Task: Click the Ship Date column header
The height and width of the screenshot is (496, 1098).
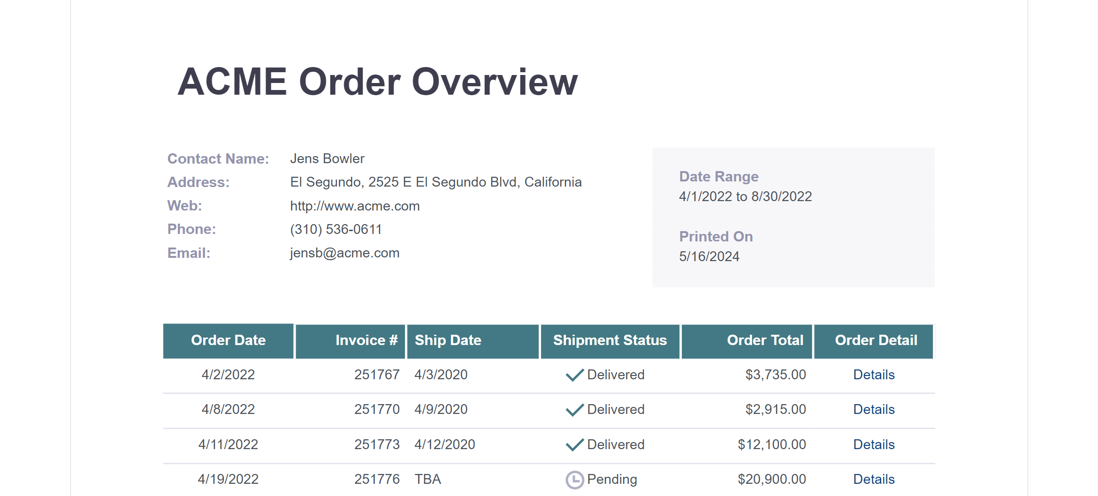Action: tap(448, 341)
